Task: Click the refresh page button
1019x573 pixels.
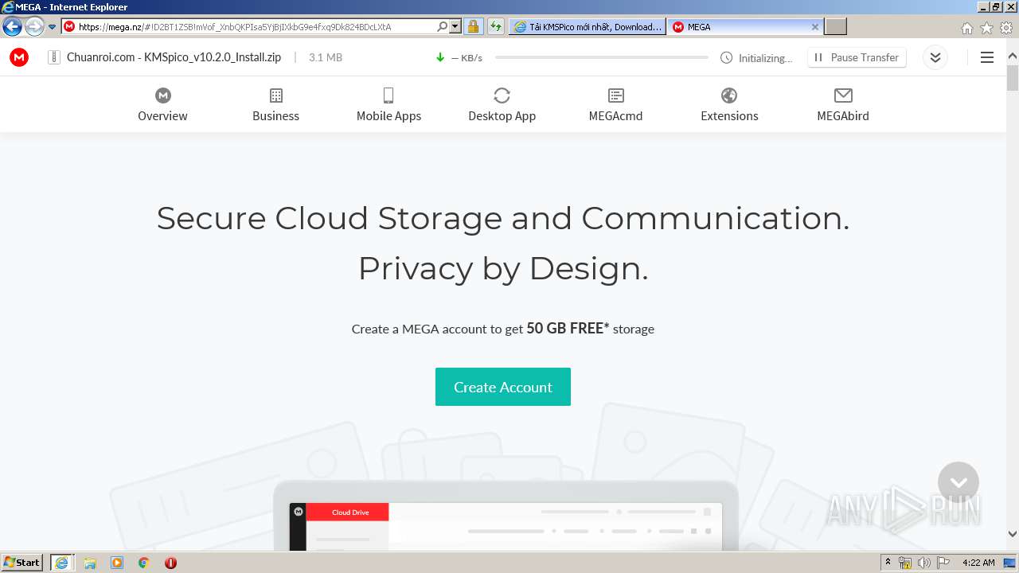Action: click(x=495, y=26)
